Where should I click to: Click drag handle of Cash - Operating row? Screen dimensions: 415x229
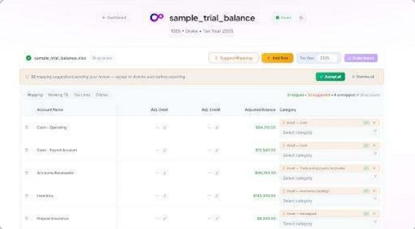26,128
